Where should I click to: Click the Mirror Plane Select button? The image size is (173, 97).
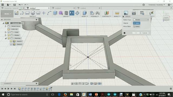[137, 26]
